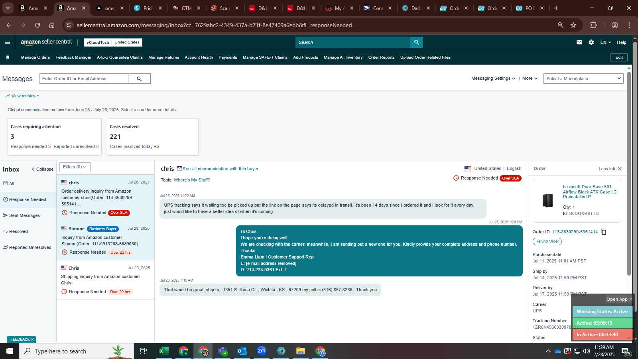Open the settings gear icon
Viewport: 638px width, 359px height.
pyautogui.click(x=591, y=42)
